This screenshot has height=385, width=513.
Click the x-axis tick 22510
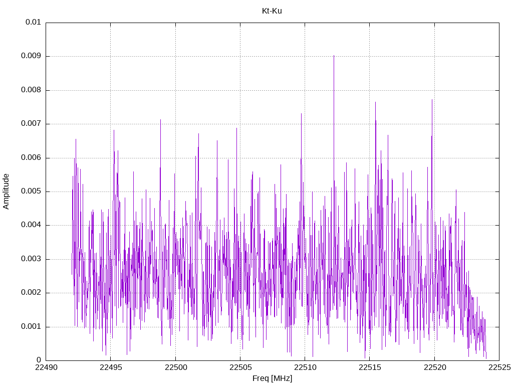click(305, 367)
